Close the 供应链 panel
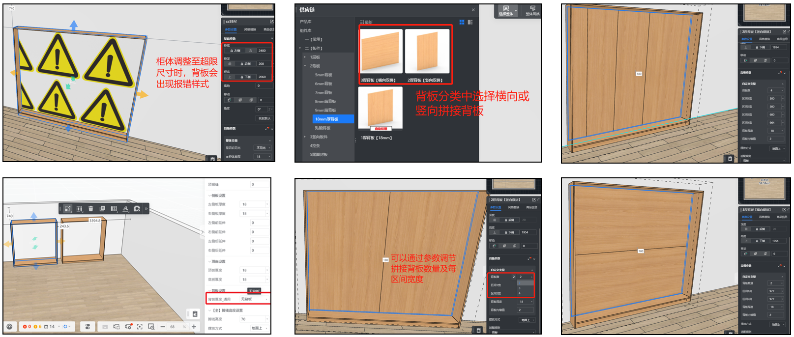 click(x=473, y=10)
